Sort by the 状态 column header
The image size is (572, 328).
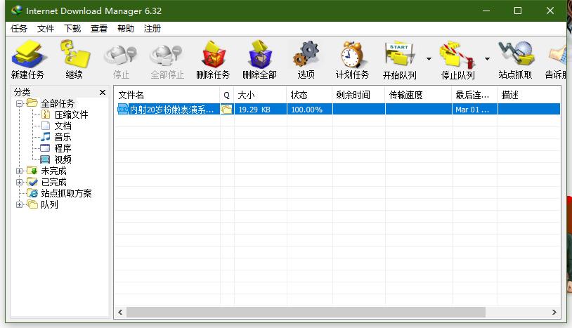pyautogui.click(x=309, y=95)
